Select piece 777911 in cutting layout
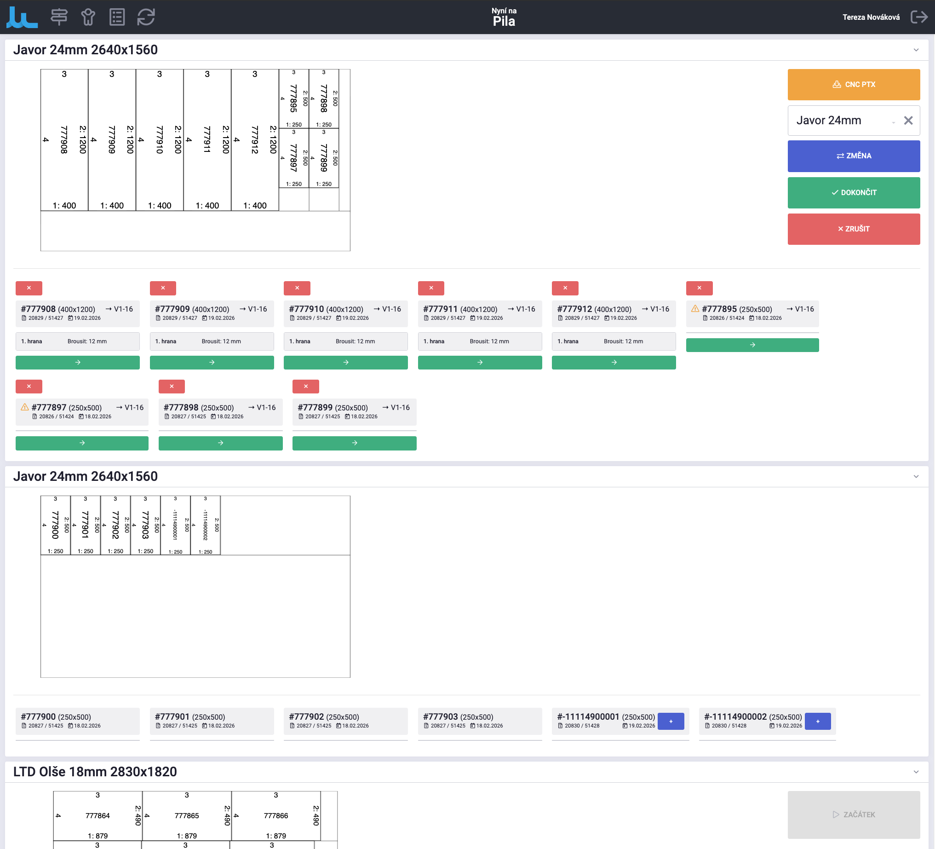 click(x=207, y=139)
